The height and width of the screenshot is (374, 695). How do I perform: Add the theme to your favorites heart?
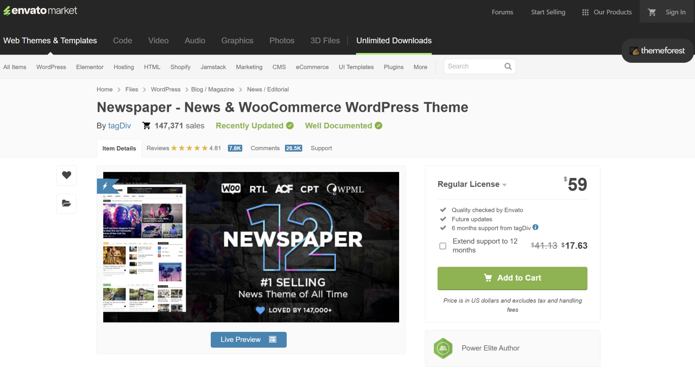click(x=66, y=176)
